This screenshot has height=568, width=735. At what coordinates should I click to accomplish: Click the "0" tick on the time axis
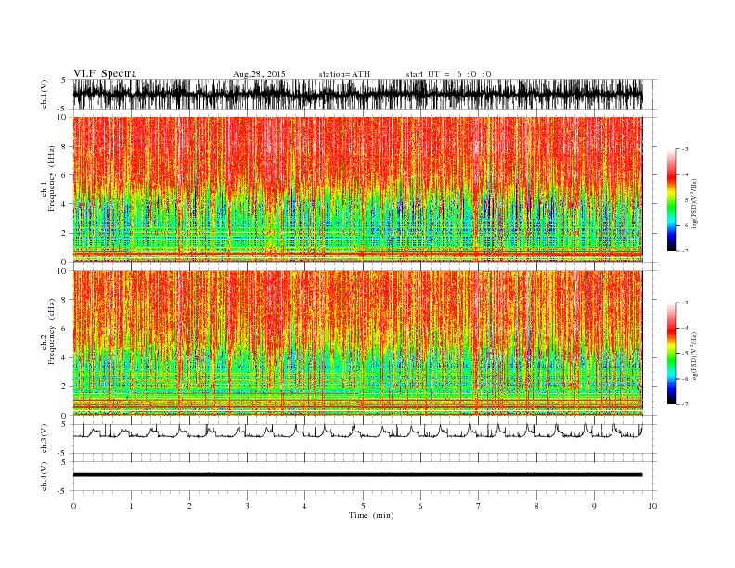(x=73, y=506)
